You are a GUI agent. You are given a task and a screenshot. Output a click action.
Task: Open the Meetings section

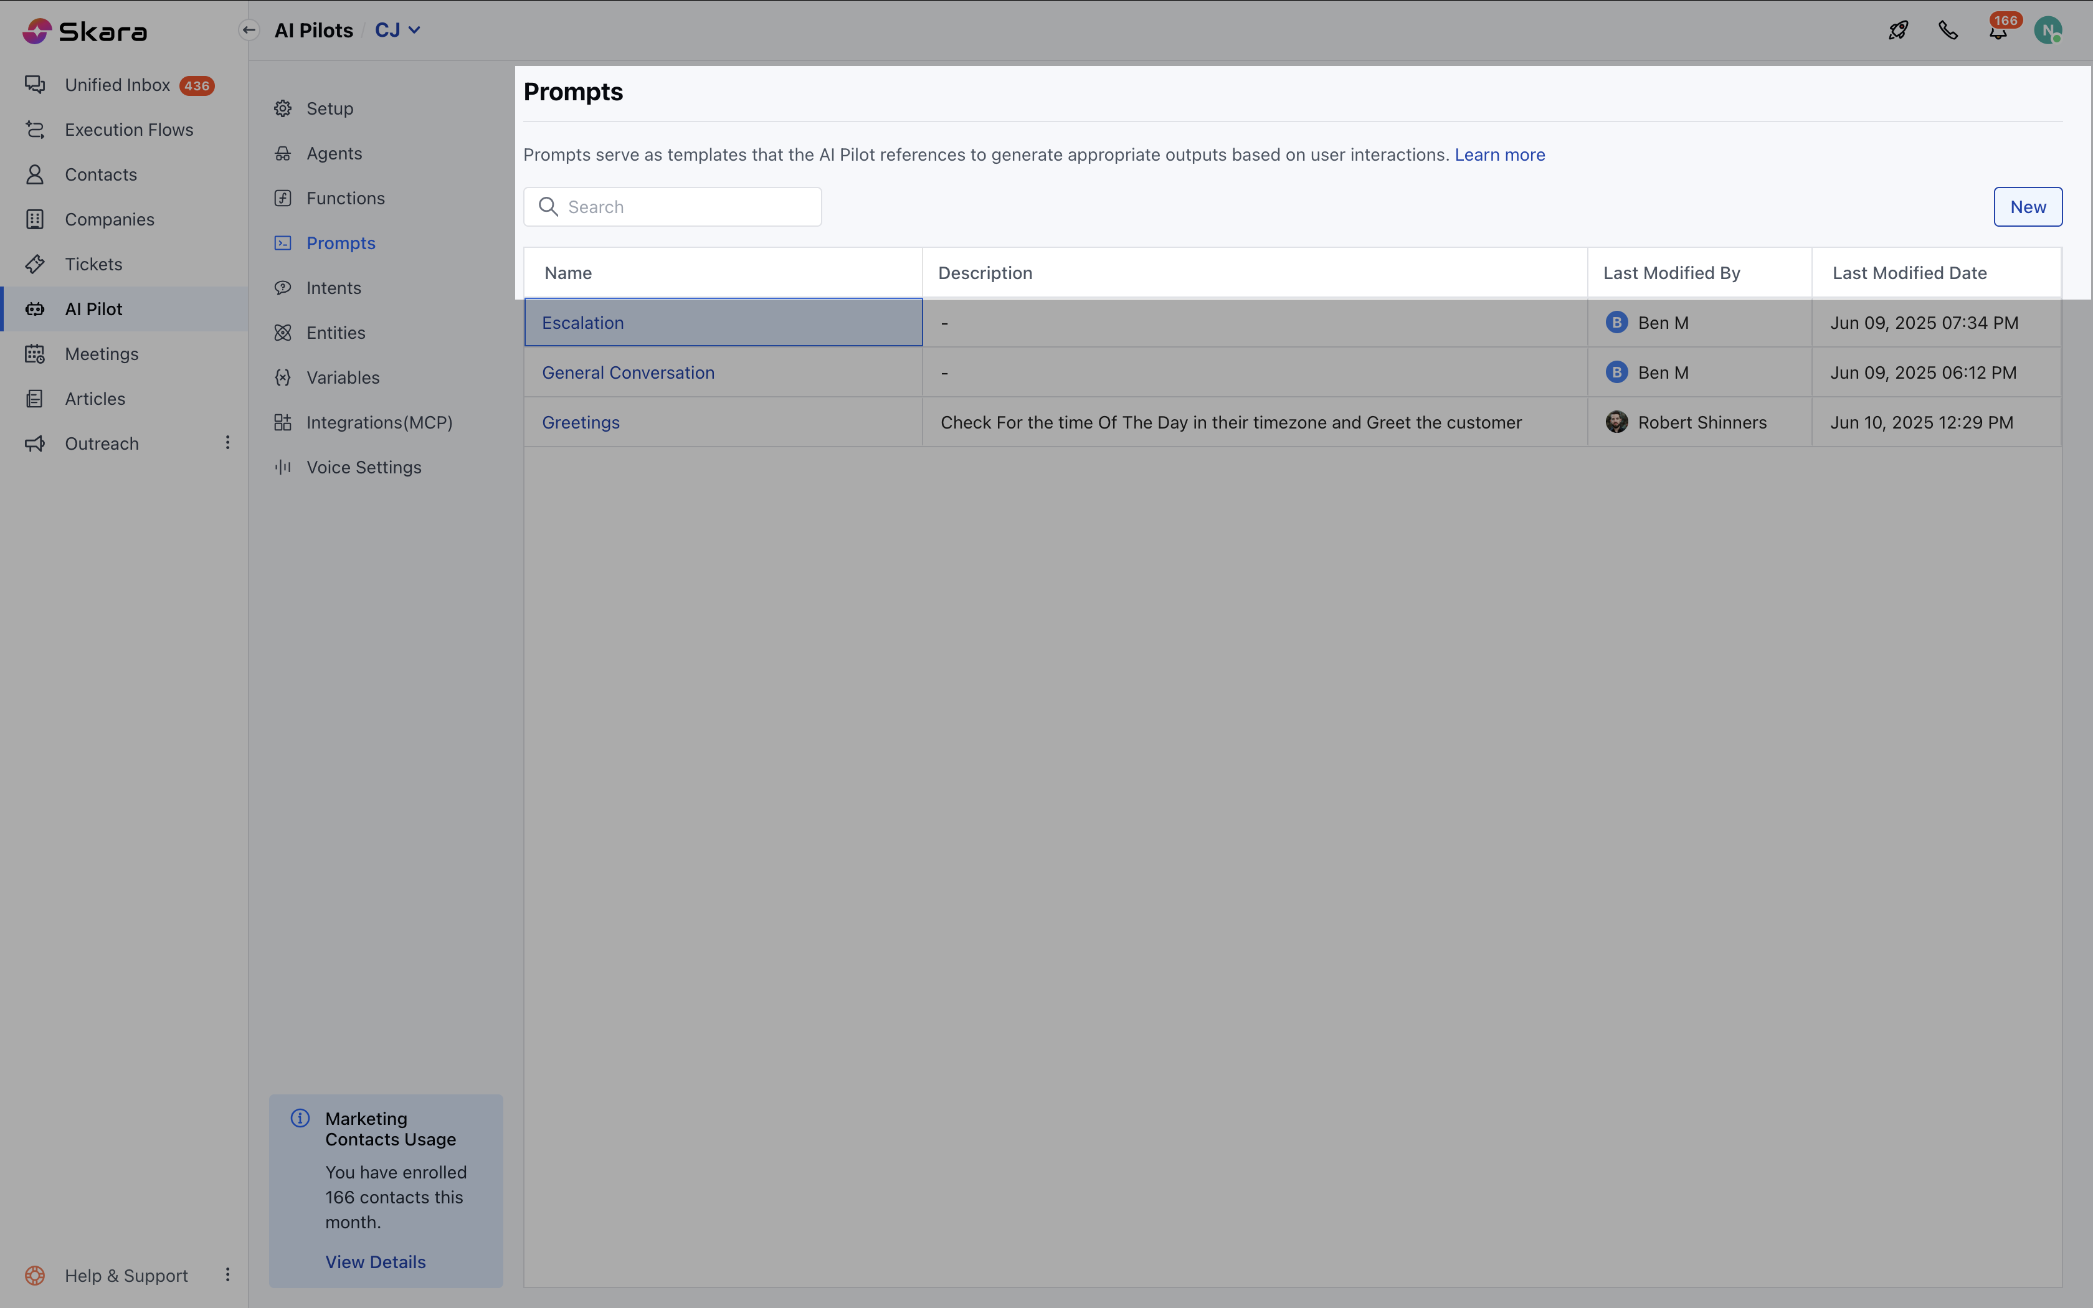(x=102, y=353)
